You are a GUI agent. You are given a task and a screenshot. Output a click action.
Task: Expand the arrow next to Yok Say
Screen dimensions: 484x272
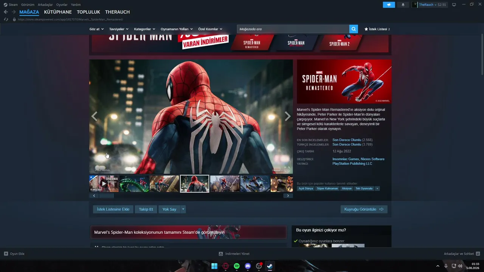click(183, 209)
